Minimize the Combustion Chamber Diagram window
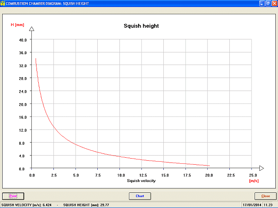 click(262, 3)
